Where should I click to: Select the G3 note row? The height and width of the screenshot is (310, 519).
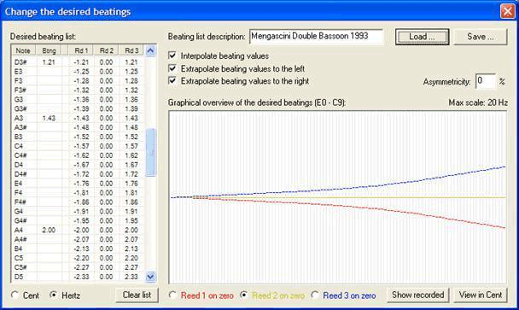pos(78,99)
